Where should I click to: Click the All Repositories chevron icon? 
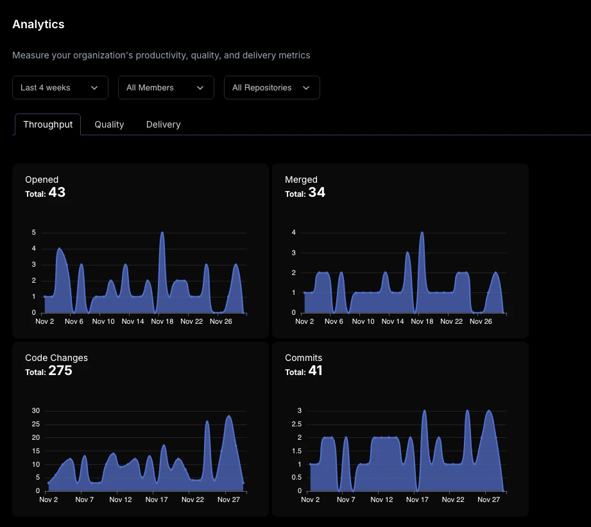click(307, 87)
